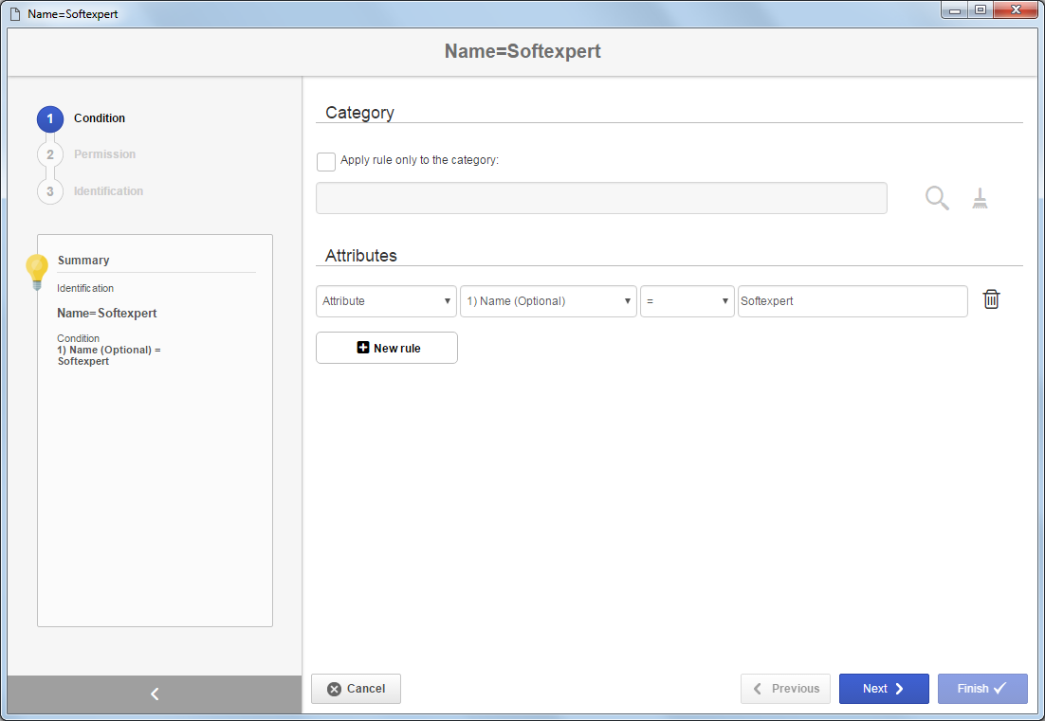Click the Next button
This screenshot has height=721, width=1045.
point(884,689)
